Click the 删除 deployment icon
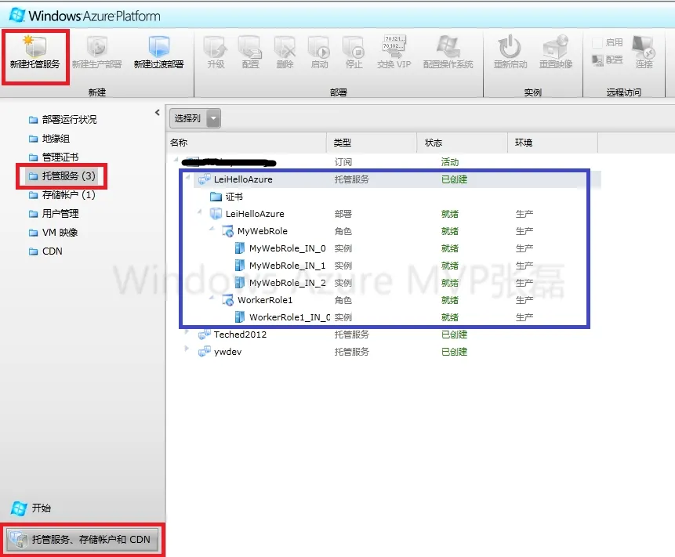This screenshot has height=557, width=675. tap(285, 47)
